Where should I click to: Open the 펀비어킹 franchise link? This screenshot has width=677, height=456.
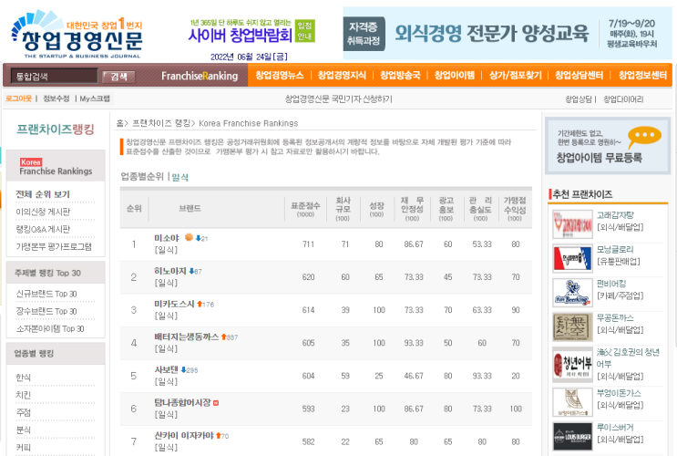pyautogui.click(x=611, y=284)
